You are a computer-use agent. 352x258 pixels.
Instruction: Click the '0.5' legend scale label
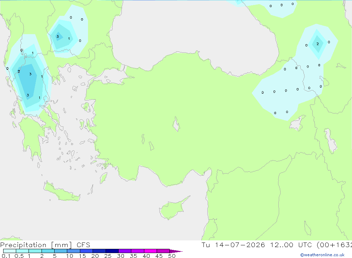click(19, 256)
